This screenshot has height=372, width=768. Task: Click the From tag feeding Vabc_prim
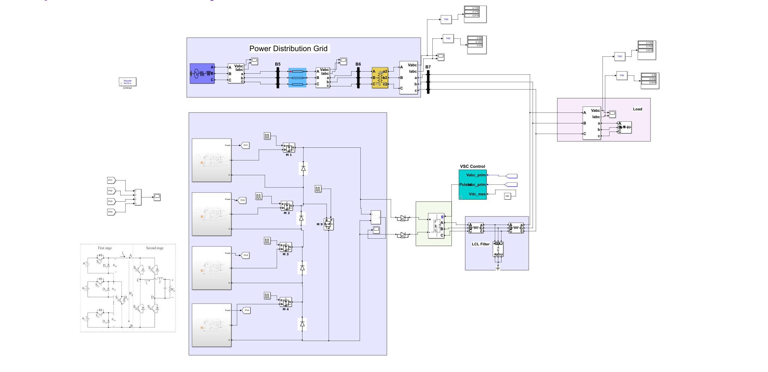point(511,176)
